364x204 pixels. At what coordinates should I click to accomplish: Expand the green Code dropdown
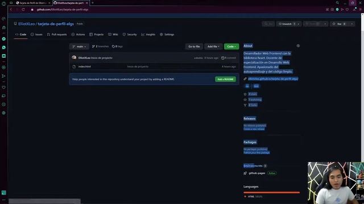pos(231,46)
